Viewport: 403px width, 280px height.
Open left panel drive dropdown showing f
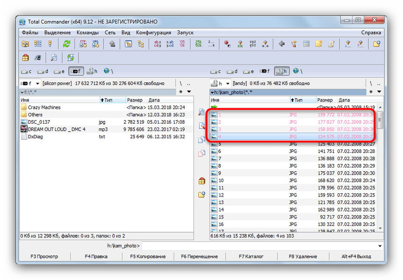30,84
